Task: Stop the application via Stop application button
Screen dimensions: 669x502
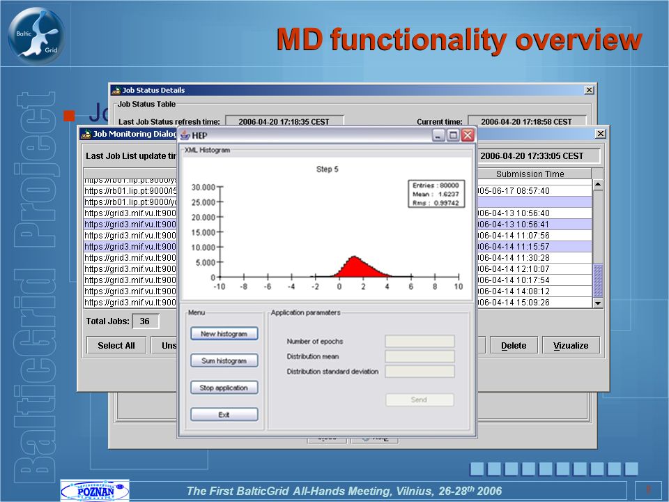Action: click(224, 388)
